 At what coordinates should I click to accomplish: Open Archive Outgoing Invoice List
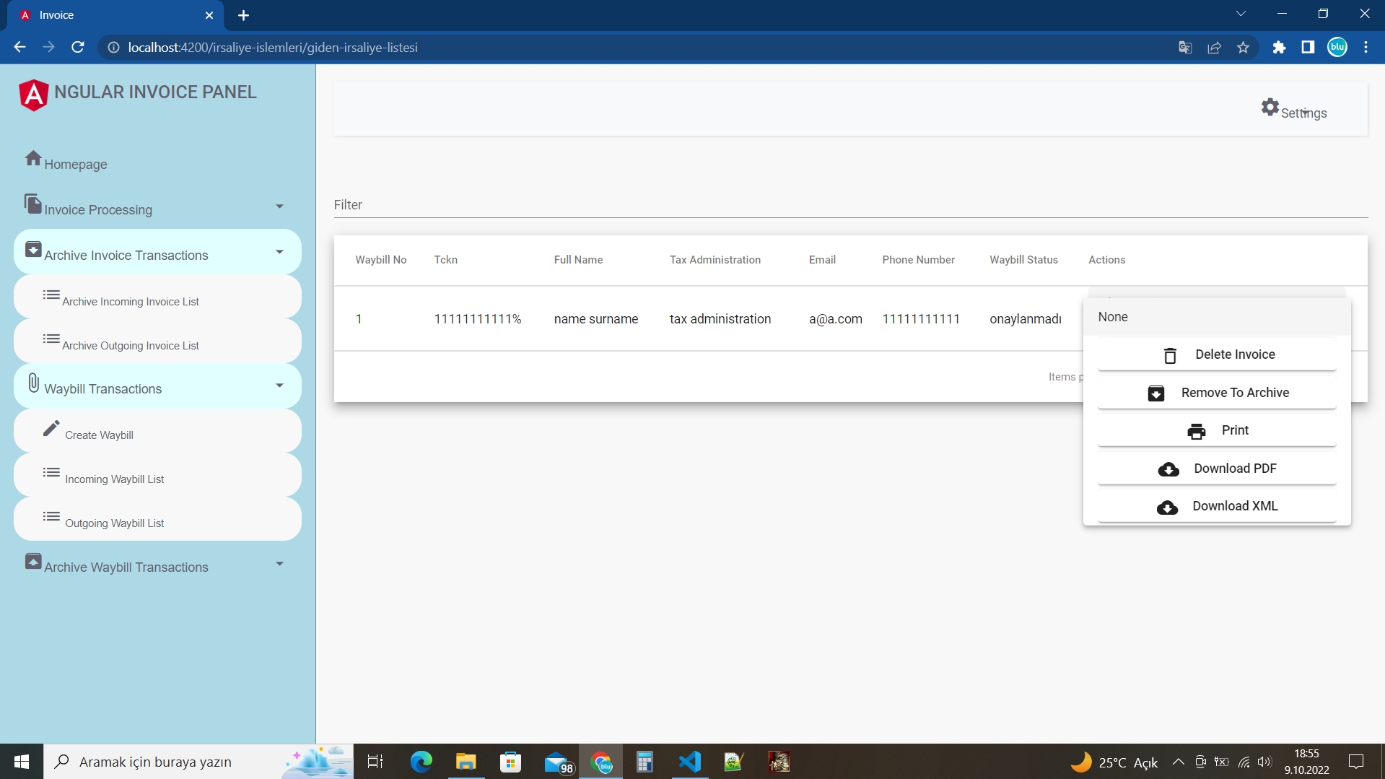coord(157,341)
